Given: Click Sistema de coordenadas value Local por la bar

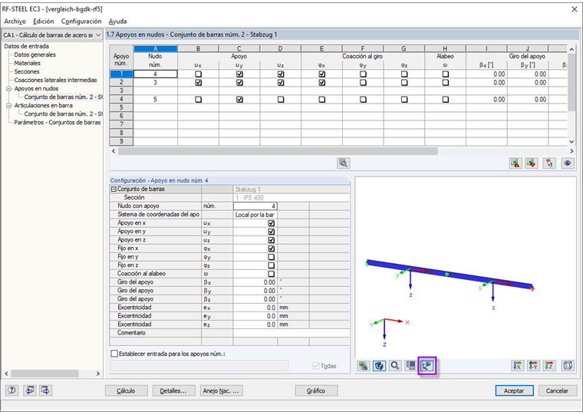Looking at the screenshot, I should pyautogui.click(x=255, y=215).
